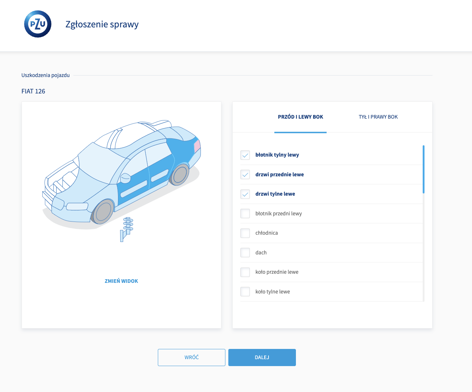
Task: Switch to TYŁ I PRAWY BOK tab
Action: [x=378, y=117]
